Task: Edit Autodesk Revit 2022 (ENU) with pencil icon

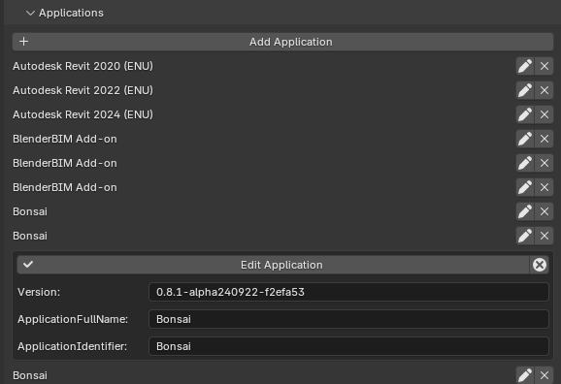Action: tap(525, 90)
